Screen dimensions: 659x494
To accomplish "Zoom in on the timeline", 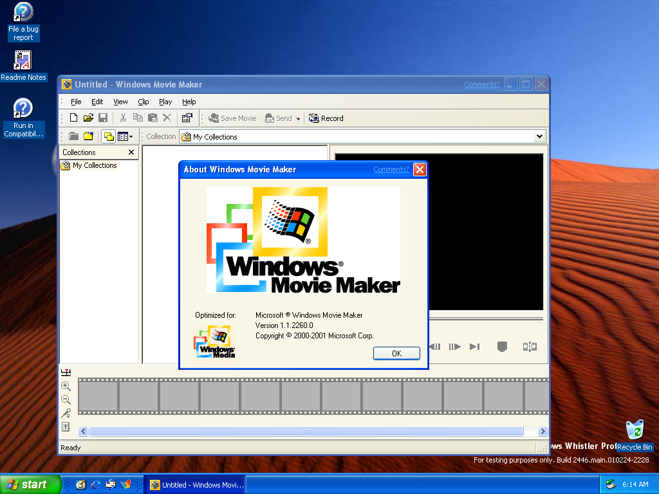I will (x=66, y=386).
